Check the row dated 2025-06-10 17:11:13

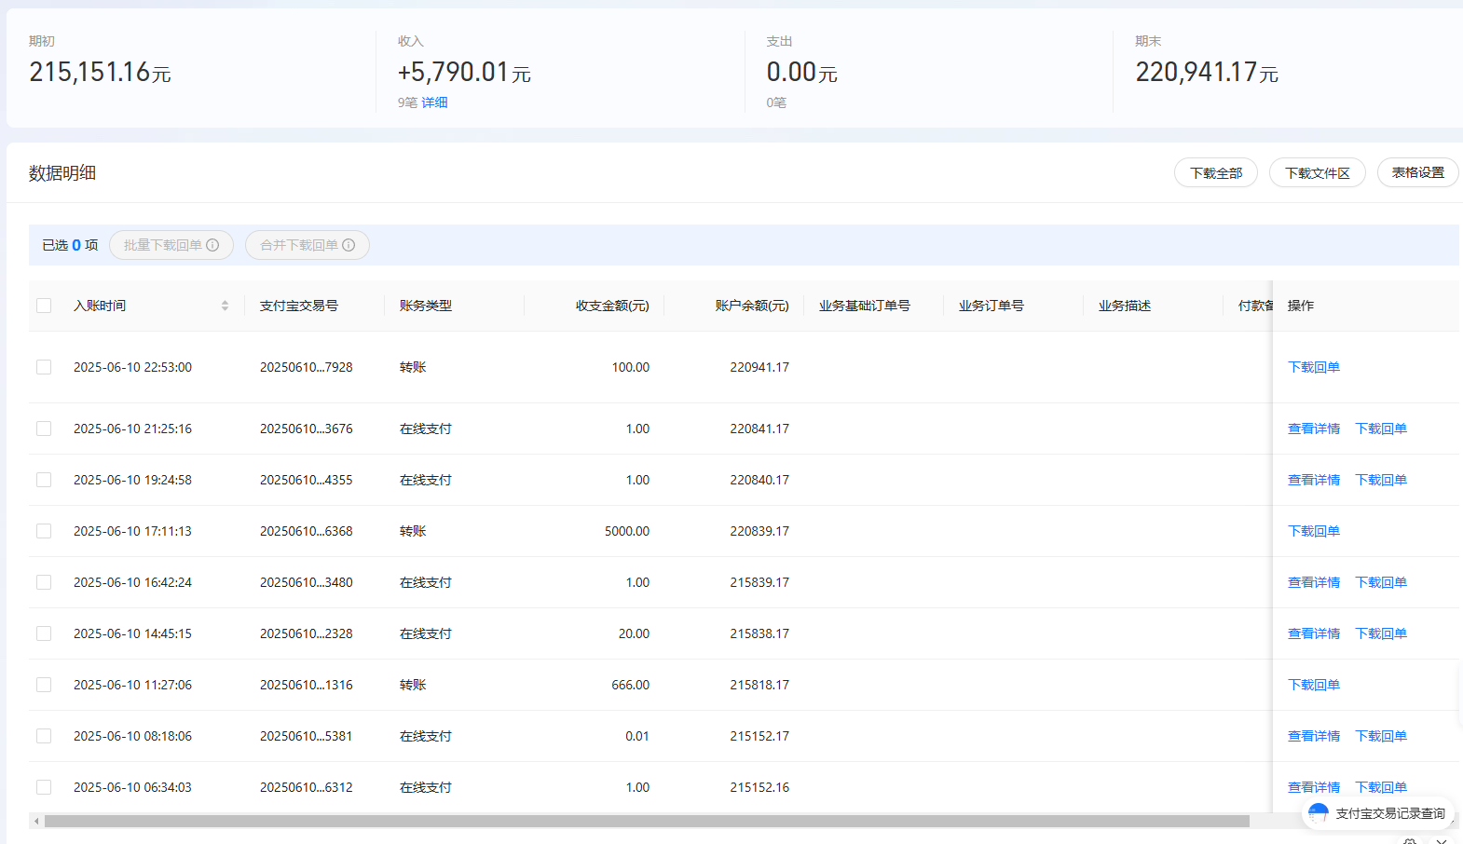click(x=44, y=531)
